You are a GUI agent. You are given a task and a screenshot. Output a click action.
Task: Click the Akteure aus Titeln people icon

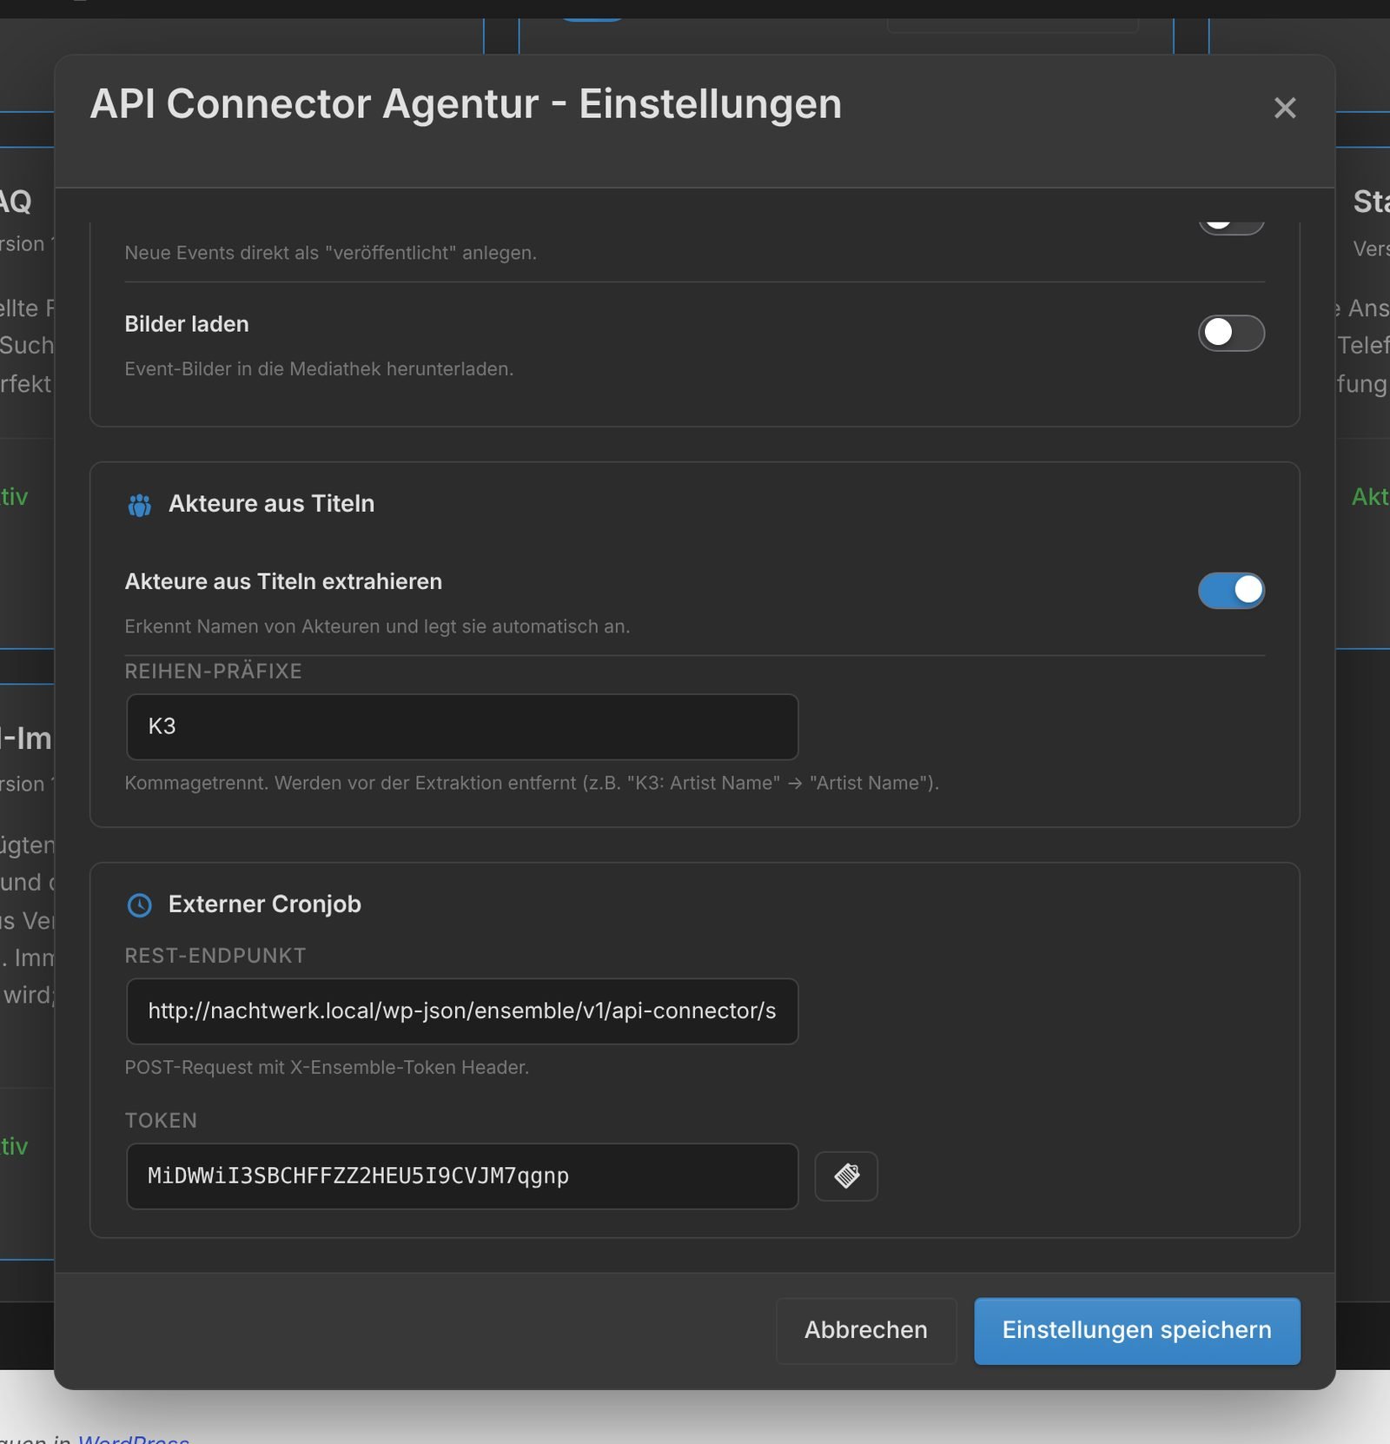139,505
